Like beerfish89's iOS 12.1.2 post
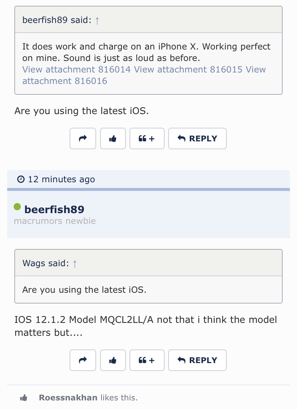The height and width of the screenshot is (409, 297). [113, 360]
